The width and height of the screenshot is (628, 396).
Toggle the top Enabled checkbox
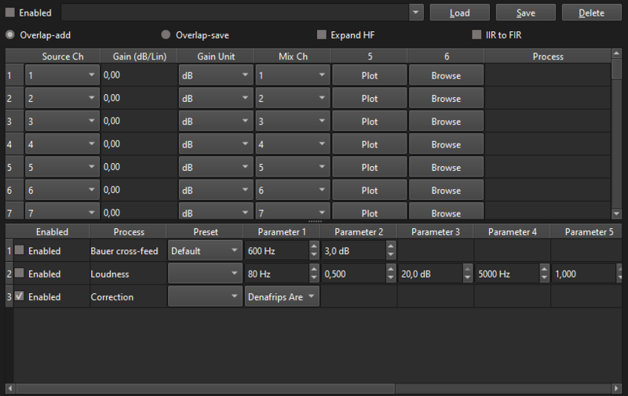10,13
